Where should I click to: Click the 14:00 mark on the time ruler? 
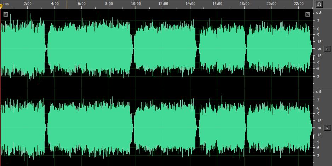coord(190,4)
